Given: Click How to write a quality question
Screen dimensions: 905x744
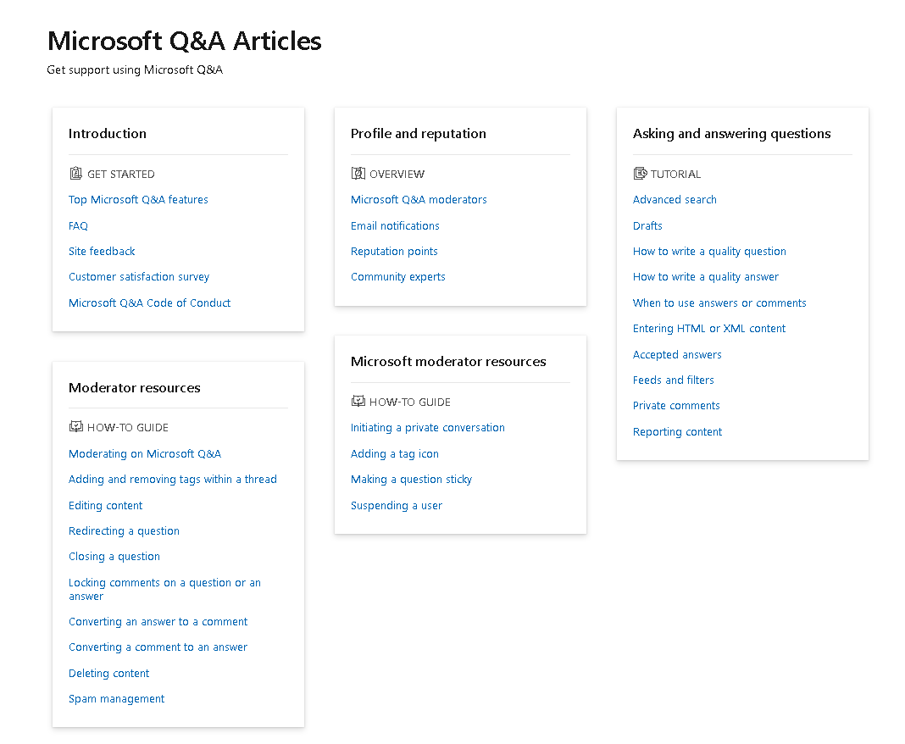Looking at the screenshot, I should (x=709, y=252).
